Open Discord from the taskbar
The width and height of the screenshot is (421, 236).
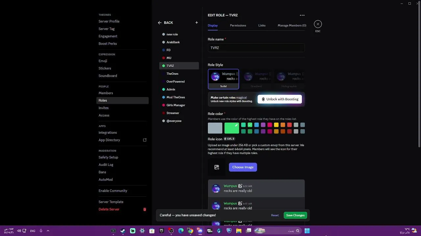(200, 231)
